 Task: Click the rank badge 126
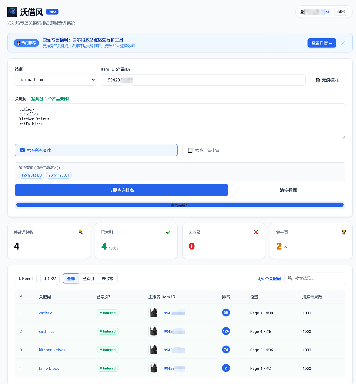[x=226, y=331]
